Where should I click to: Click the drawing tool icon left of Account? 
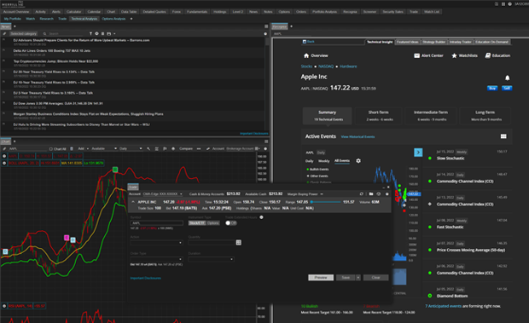pos(208,148)
